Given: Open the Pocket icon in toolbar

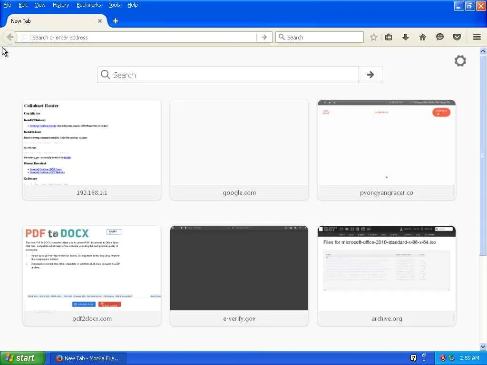Looking at the screenshot, I should click(457, 37).
